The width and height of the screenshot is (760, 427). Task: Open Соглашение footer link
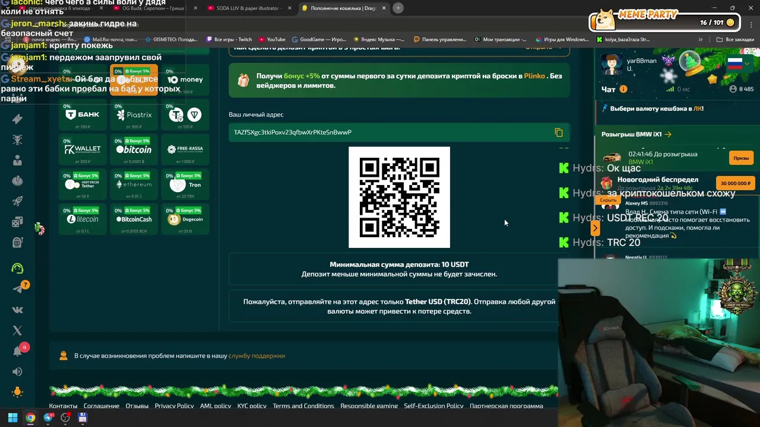tap(101, 406)
